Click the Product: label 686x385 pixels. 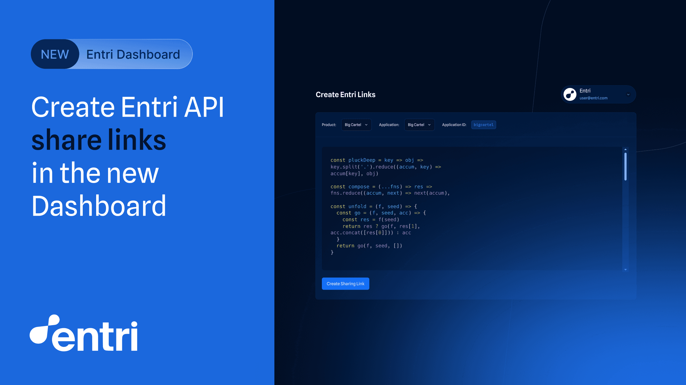329,125
